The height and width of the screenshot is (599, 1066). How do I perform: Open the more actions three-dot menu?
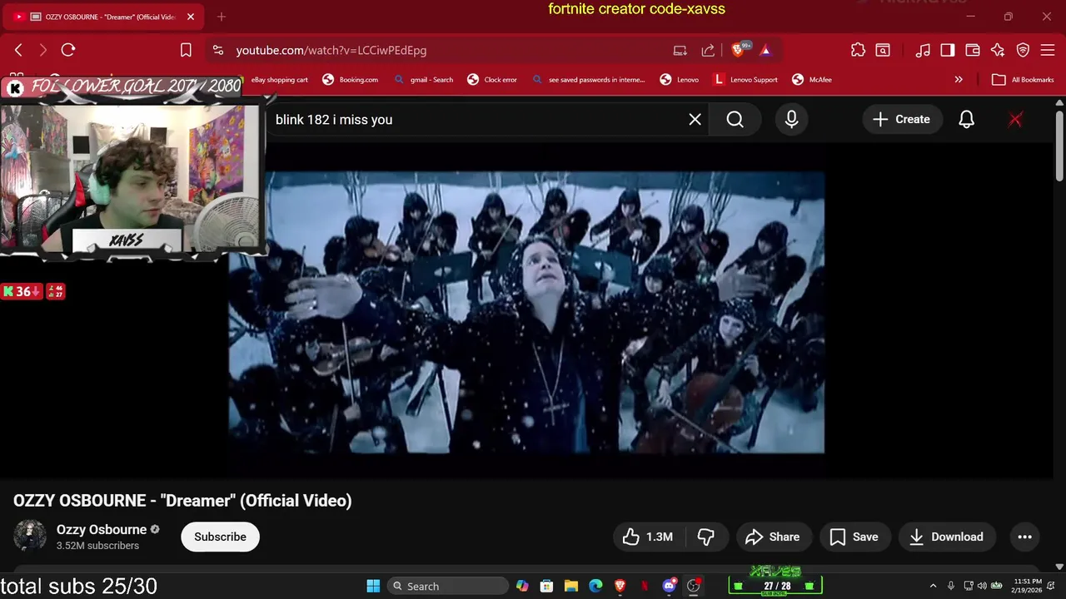point(1025,537)
